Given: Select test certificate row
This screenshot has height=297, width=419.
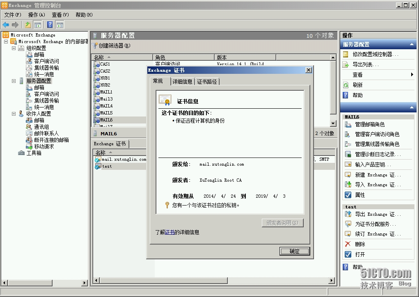Looking at the screenshot, I should pyautogui.click(x=107, y=167).
